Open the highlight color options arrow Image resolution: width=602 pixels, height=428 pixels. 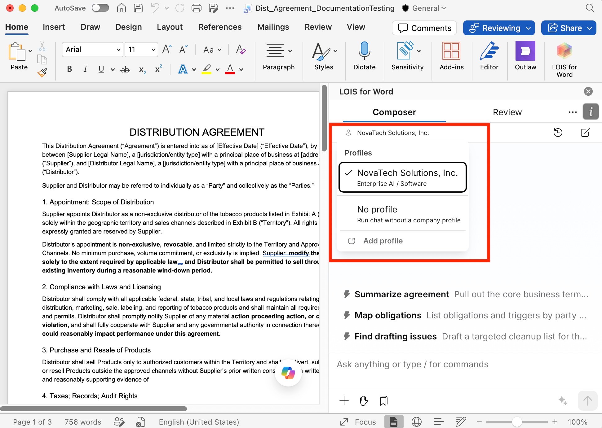click(218, 70)
